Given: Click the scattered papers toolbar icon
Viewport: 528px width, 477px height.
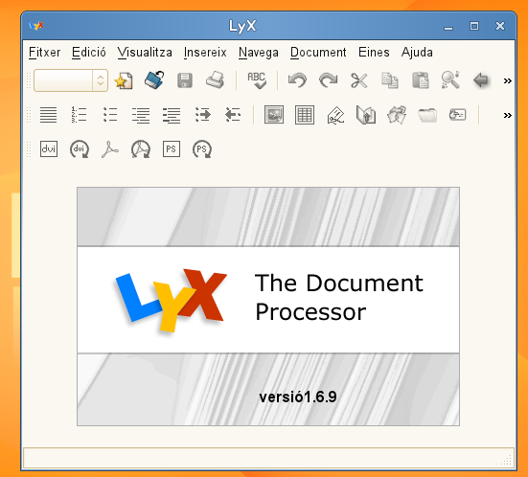Looking at the screenshot, I should tap(397, 115).
